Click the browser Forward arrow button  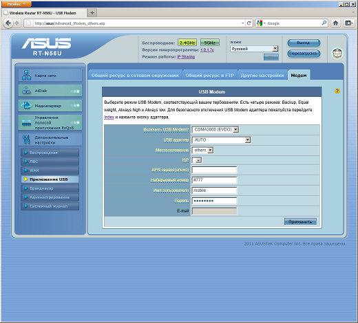pos(17,23)
